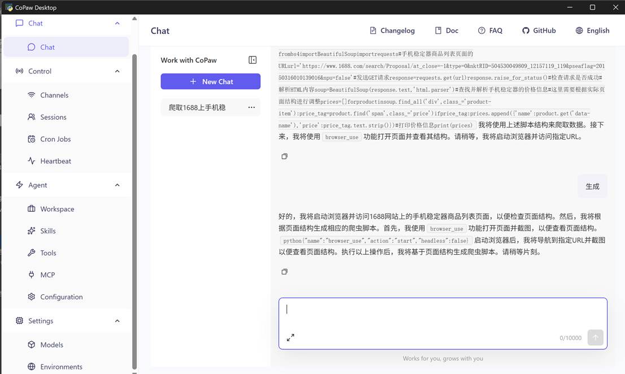Image resolution: width=625 pixels, height=374 pixels.
Task: Expand the message input box
Action: [x=290, y=337]
